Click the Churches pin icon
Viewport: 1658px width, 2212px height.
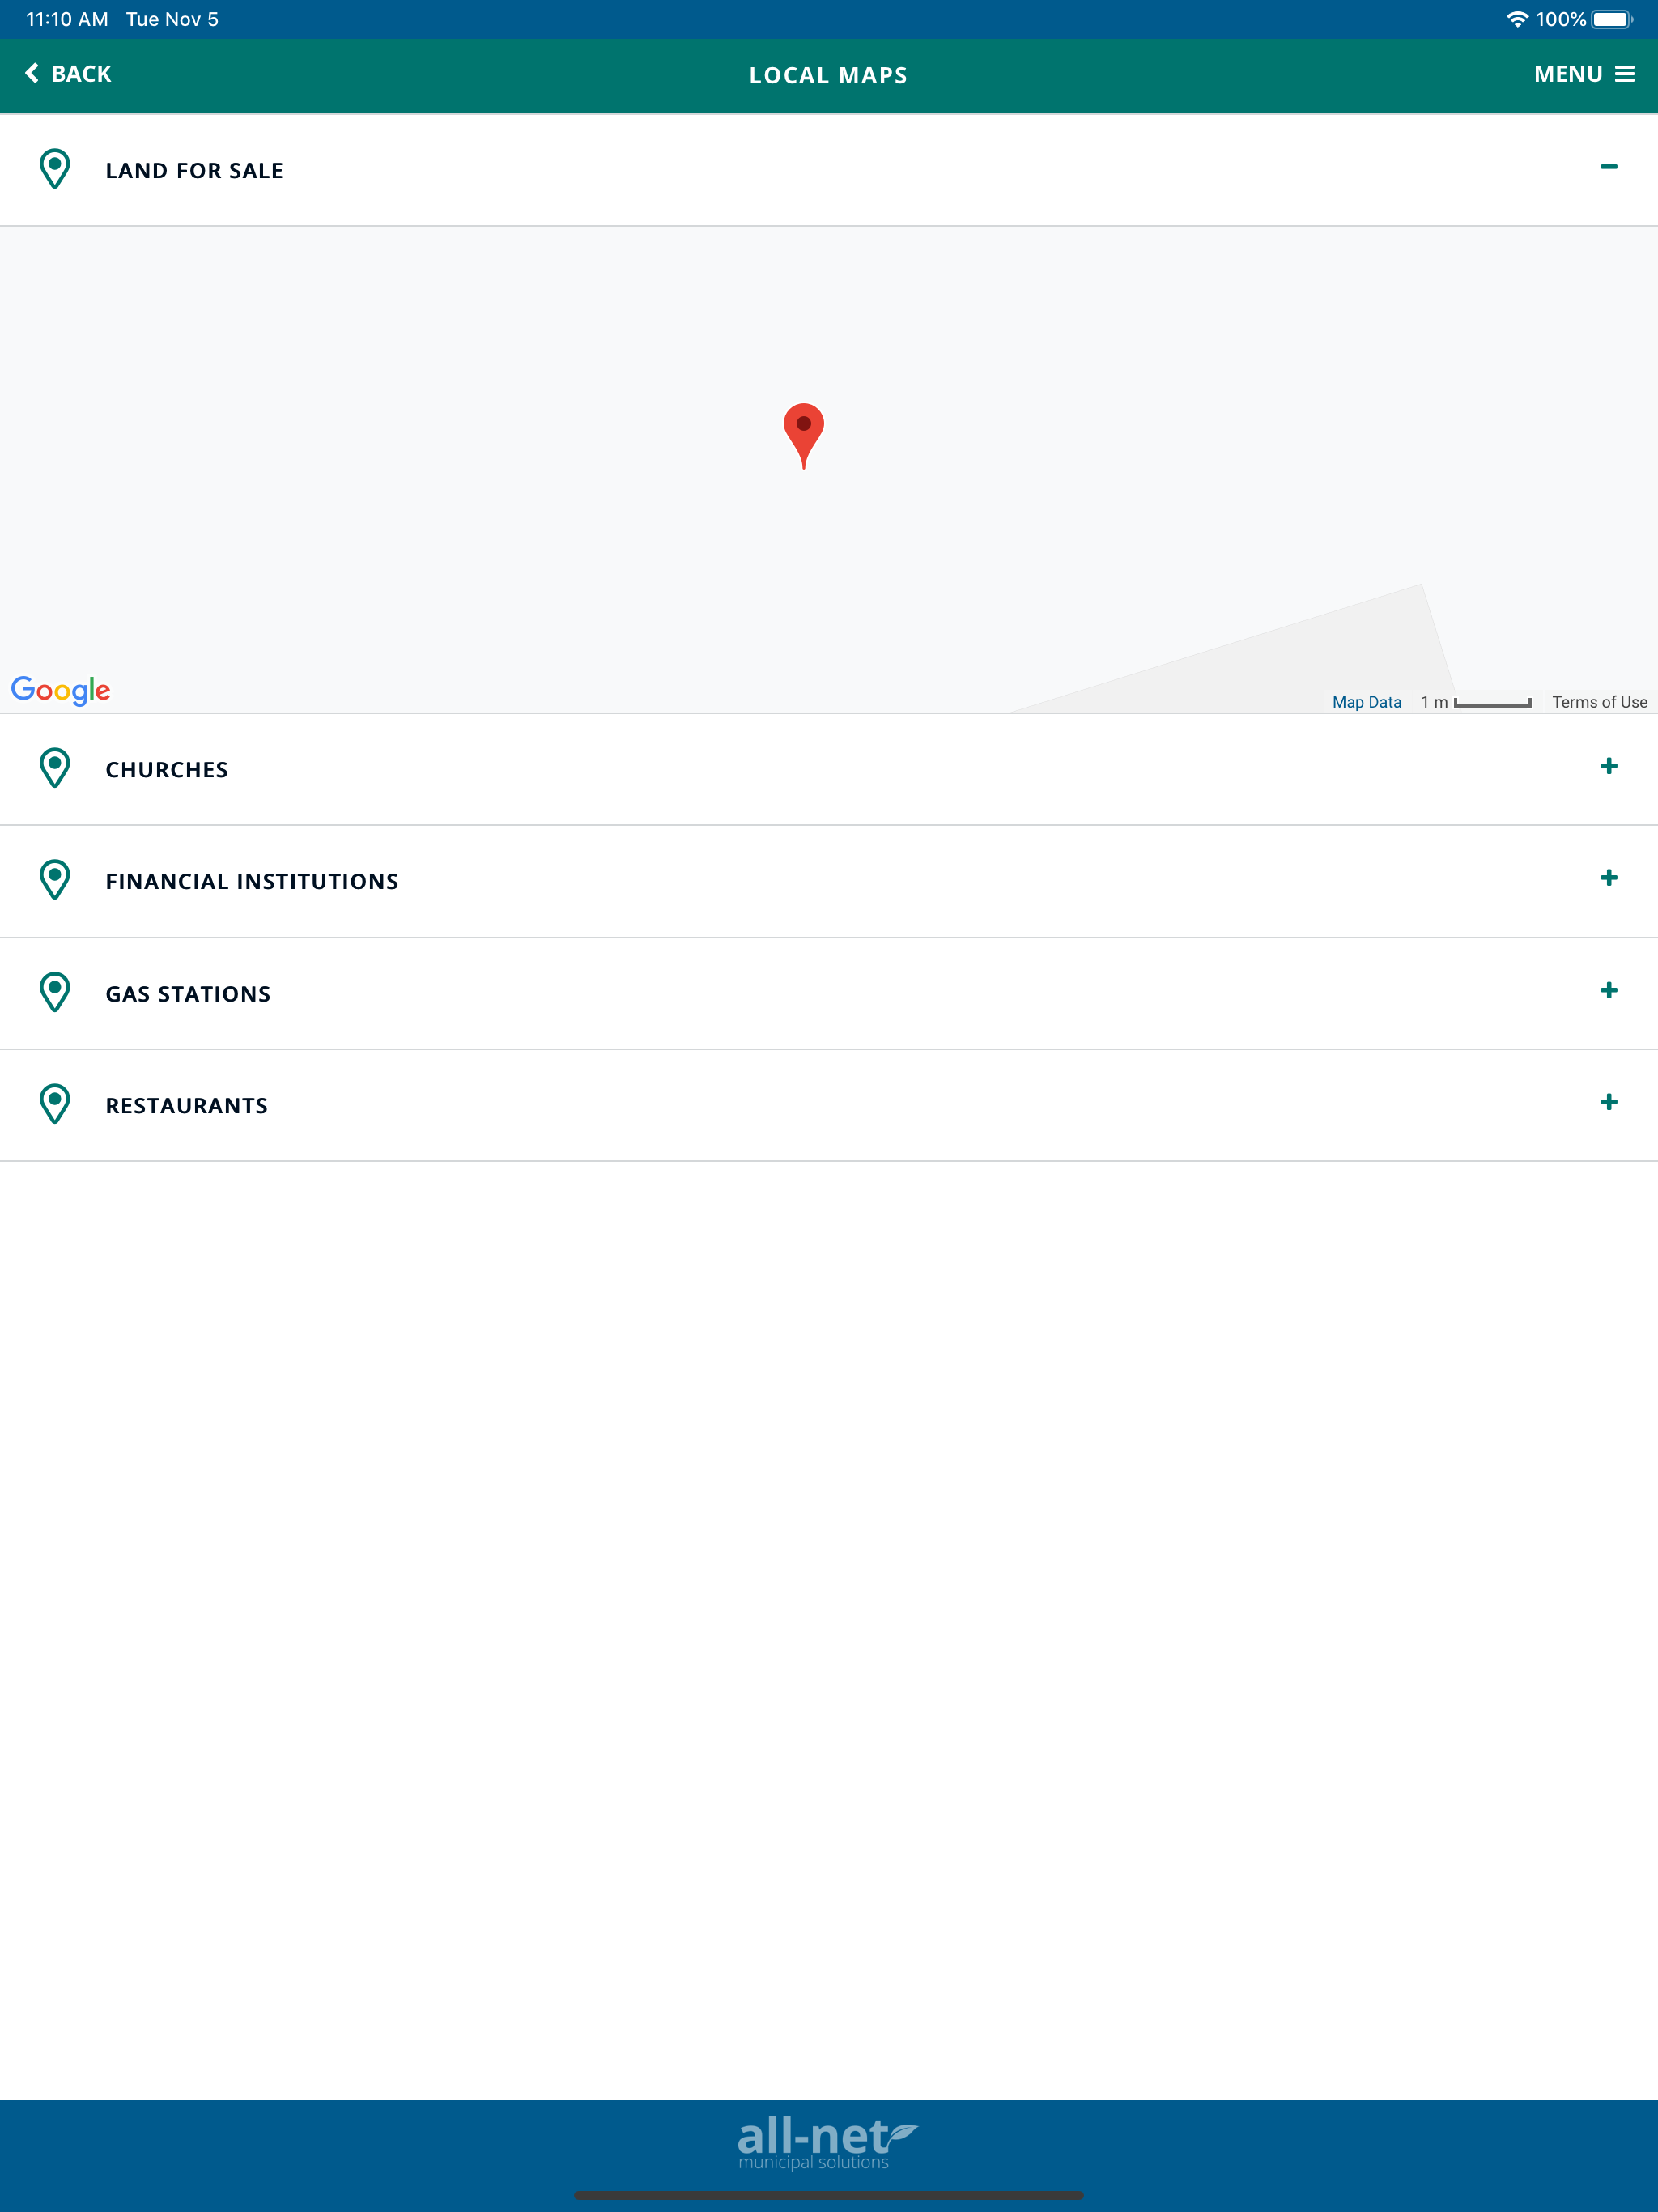pos(55,768)
